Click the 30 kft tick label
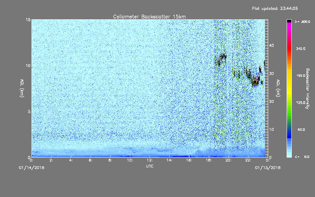 click(x=271, y=74)
